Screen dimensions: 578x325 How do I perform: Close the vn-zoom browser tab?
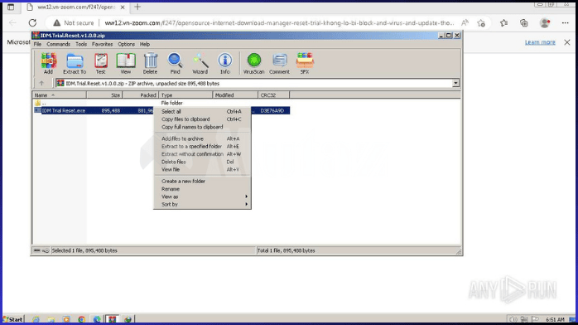(x=123, y=7)
